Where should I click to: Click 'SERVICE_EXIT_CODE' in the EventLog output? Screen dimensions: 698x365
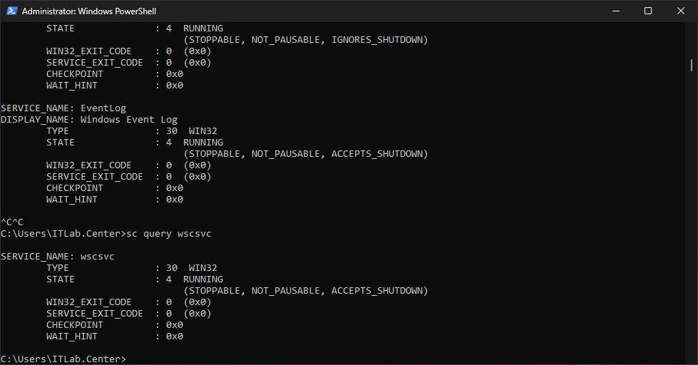pos(95,177)
